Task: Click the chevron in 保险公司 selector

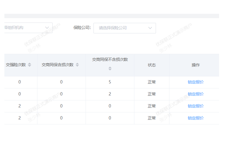Action: point(150,28)
